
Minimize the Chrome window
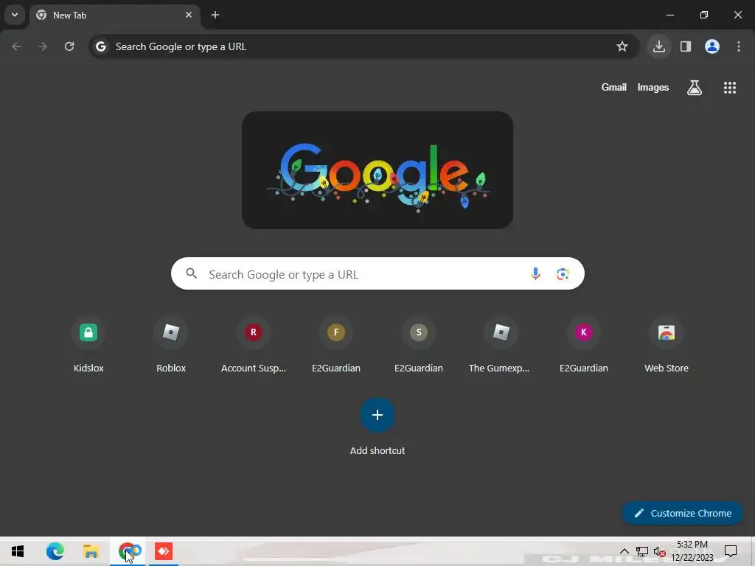669,15
